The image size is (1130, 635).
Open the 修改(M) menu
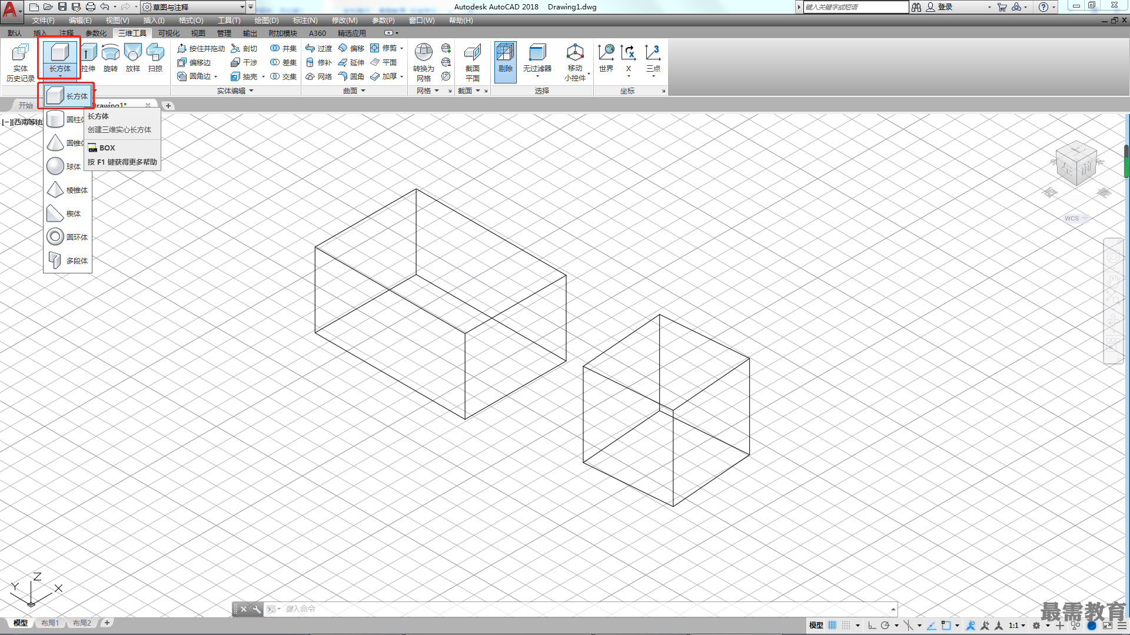pos(344,21)
